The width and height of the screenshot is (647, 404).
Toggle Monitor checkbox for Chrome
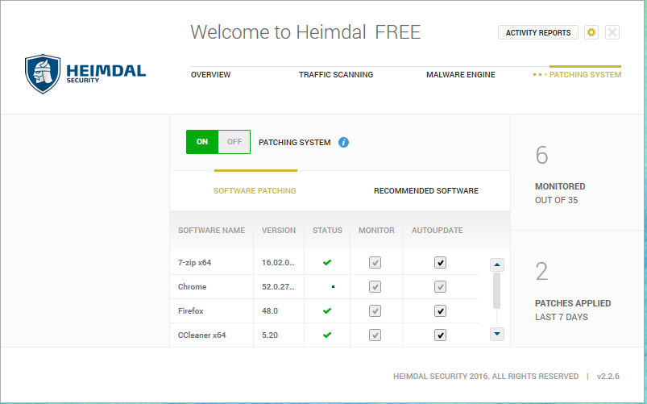[375, 287]
